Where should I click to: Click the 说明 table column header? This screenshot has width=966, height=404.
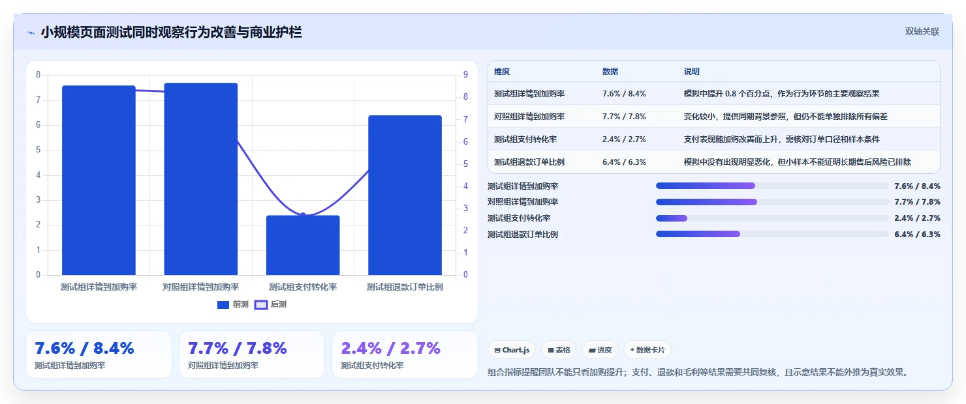pyautogui.click(x=692, y=72)
